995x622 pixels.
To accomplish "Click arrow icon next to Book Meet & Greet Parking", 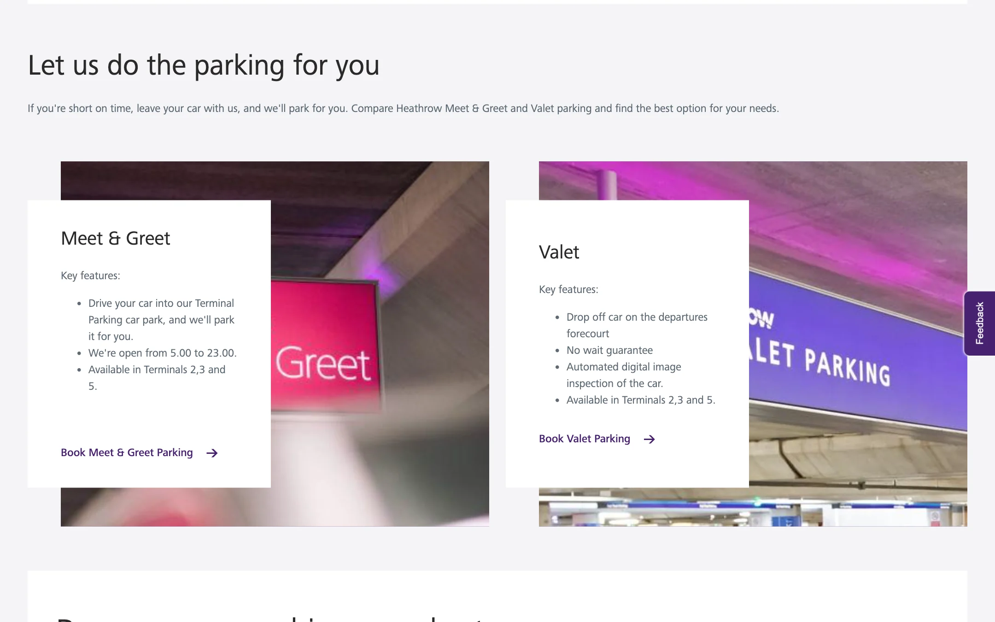I will [212, 453].
